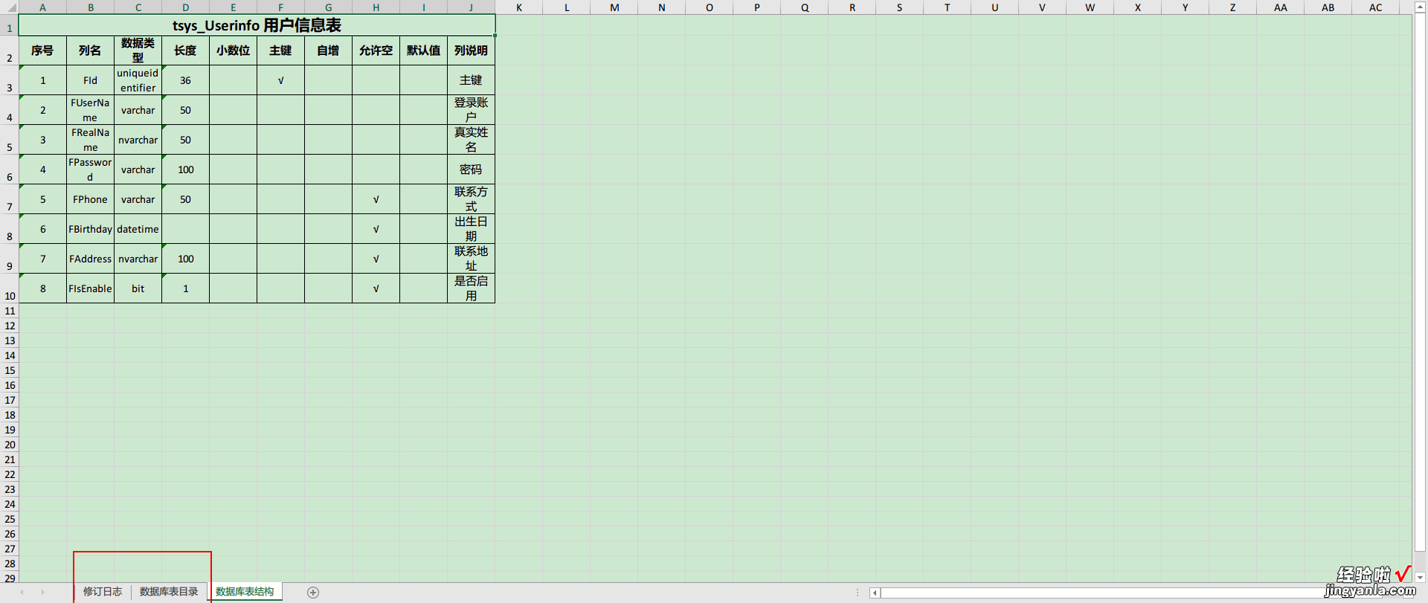Select the 登录账户 description cell
1428x603 pixels.
(x=471, y=110)
